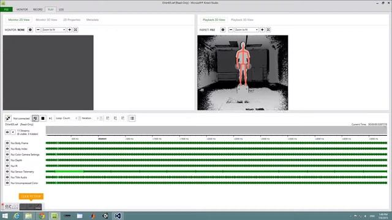This screenshot has height=220, width=392.
Task: Open File Explorer from taskbar
Action: pyautogui.click(x=29, y=216)
